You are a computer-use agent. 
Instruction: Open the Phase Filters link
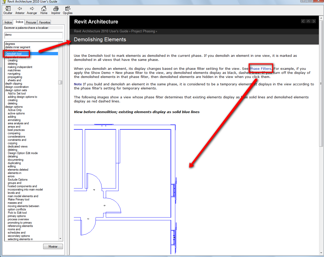(x=260, y=69)
